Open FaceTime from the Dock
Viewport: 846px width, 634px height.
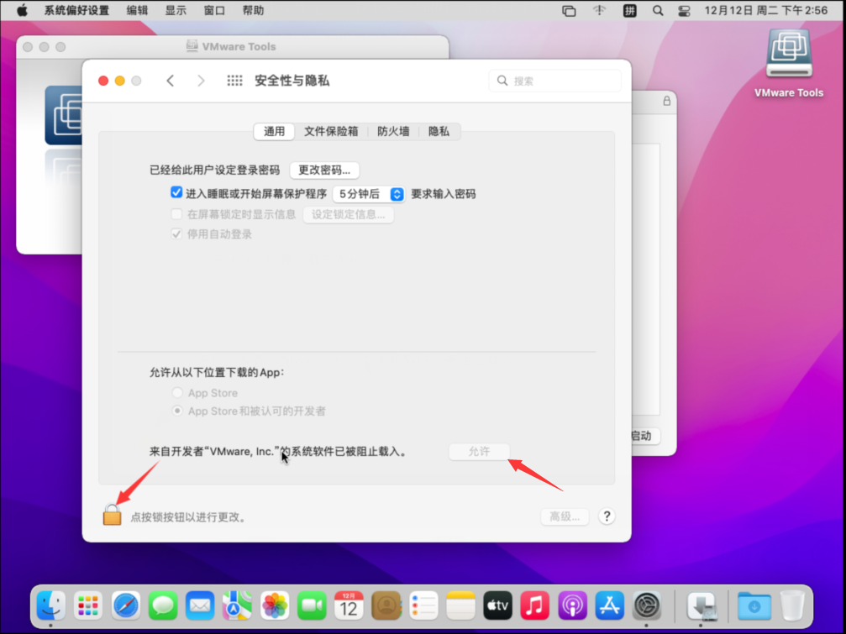click(312, 605)
